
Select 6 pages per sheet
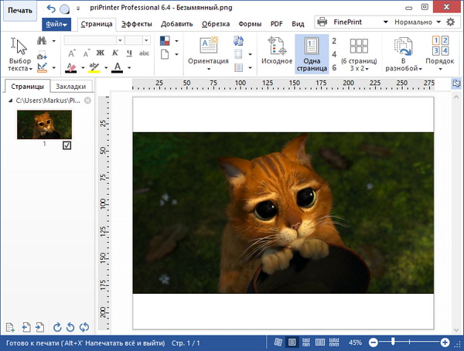(x=334, y=68)
